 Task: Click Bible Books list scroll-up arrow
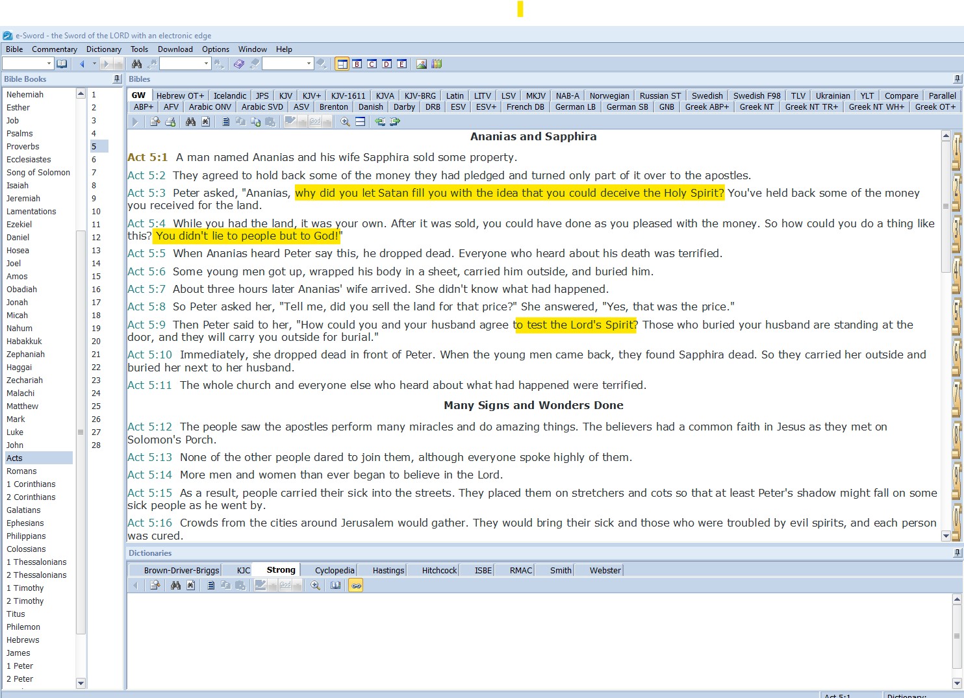pyautogui.click(x=81, y=93)
